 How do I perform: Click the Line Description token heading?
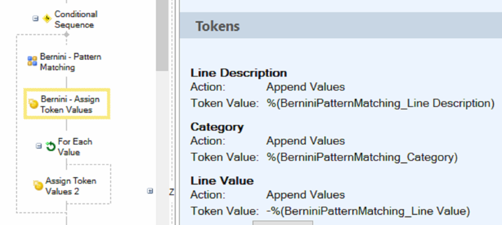(238, 73)
